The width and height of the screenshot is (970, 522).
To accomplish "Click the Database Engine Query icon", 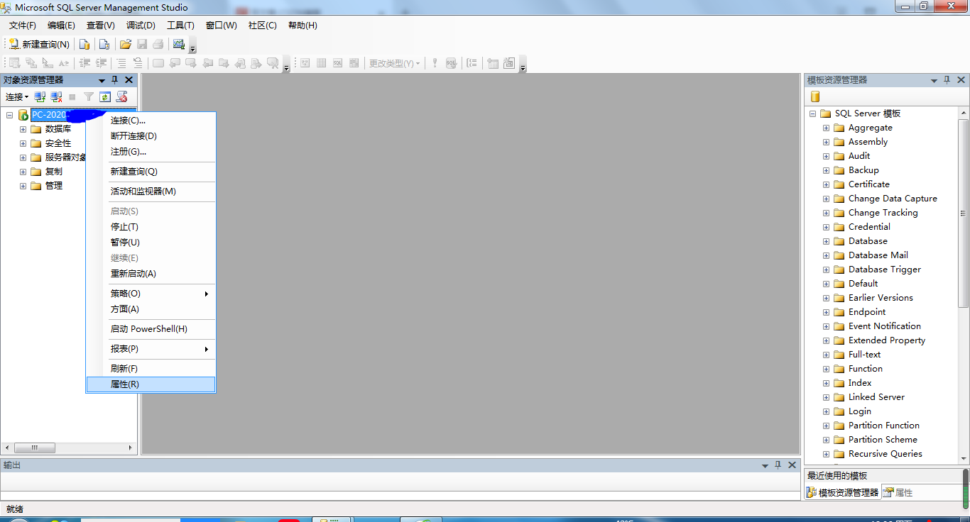I will pos(85,44).
